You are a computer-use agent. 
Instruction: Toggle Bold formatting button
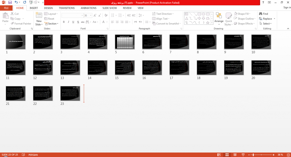coord(64,22)
